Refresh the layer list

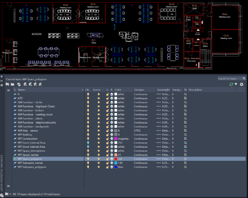tap(231, 84)
